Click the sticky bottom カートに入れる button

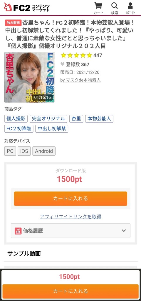pyautogui.click(x=70, y=291)
